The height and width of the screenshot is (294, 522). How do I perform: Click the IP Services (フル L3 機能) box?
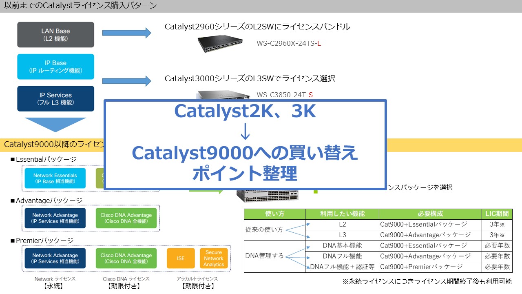pos(55,98)
